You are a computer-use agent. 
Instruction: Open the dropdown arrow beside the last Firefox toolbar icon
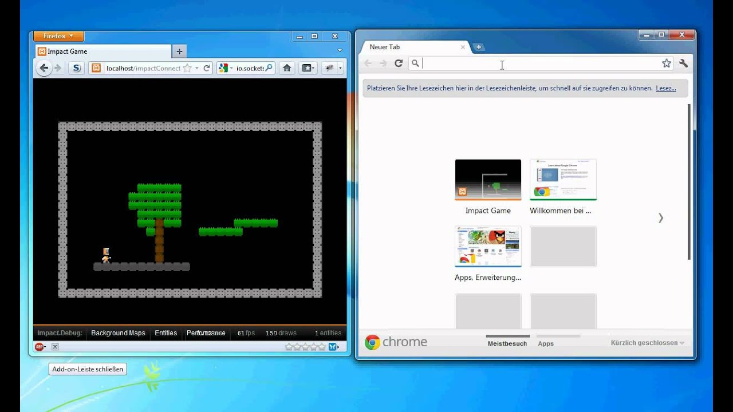tap(340, 68)
